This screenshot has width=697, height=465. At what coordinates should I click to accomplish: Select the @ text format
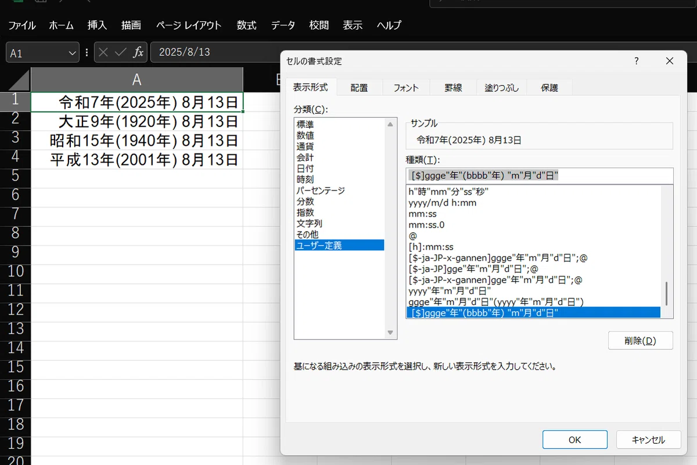(x=533, y=236)
